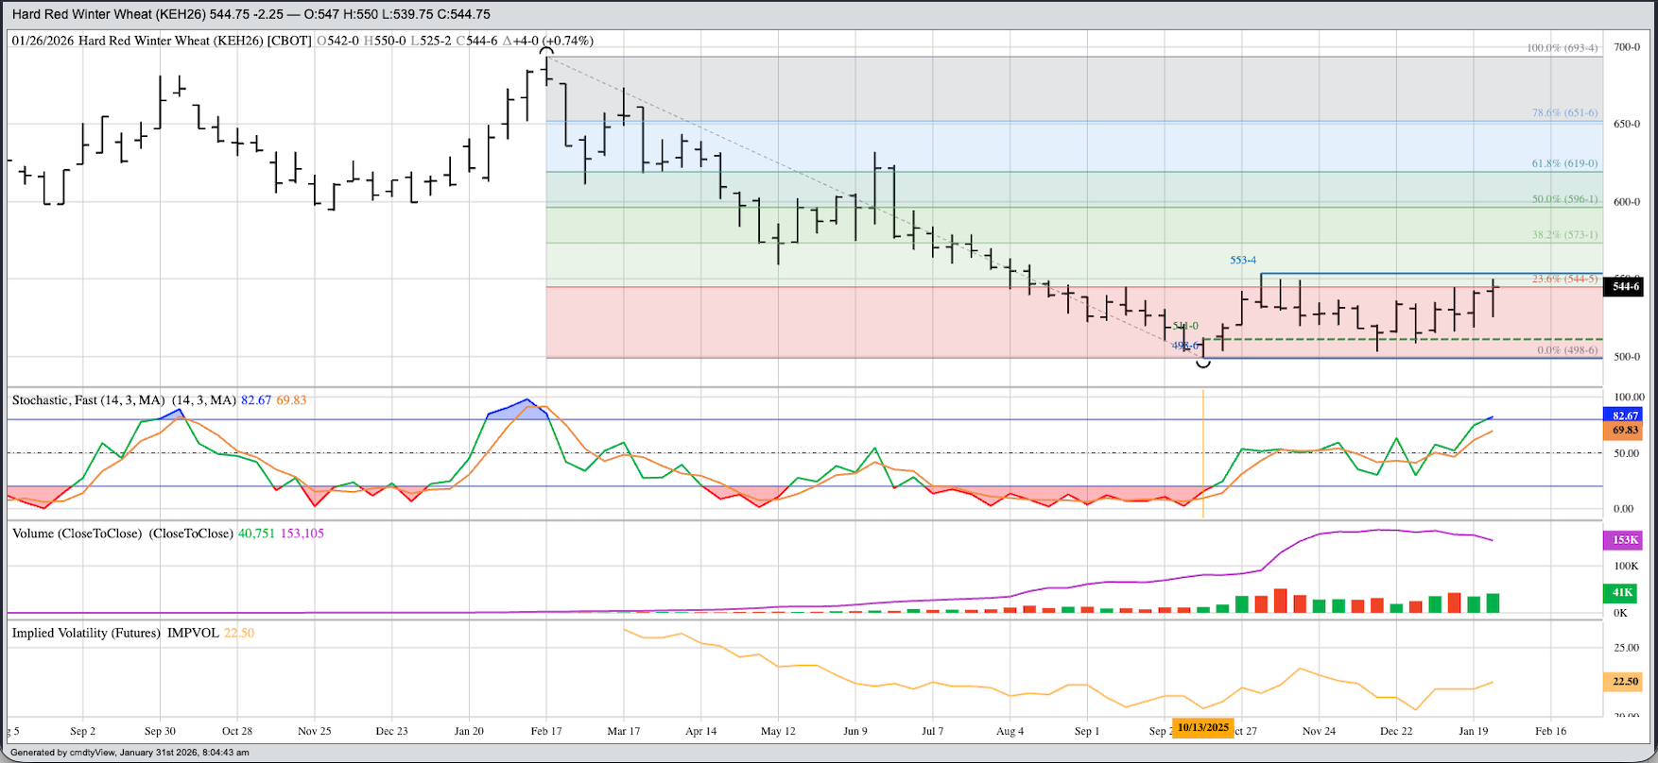The width and height of the screenshot is (1658, 763).
Task: Click the 50.0% (596-1) Fibonacci label
Action: (x=1564, y=199)
